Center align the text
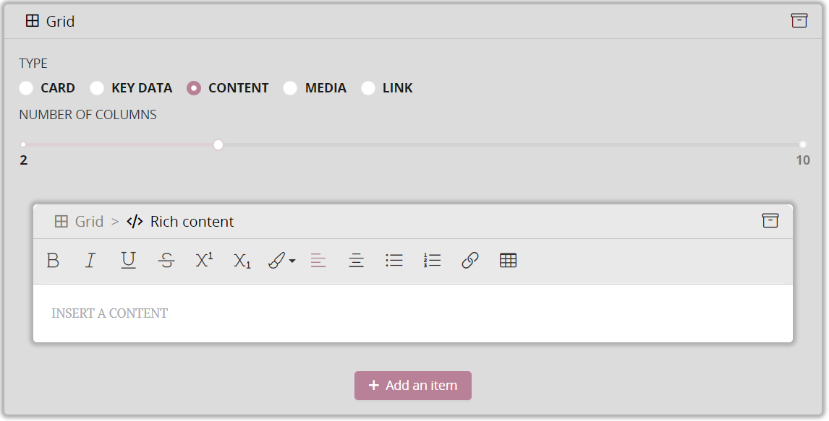The width and height of the screenshot is (829, 421). pos(356,261)
